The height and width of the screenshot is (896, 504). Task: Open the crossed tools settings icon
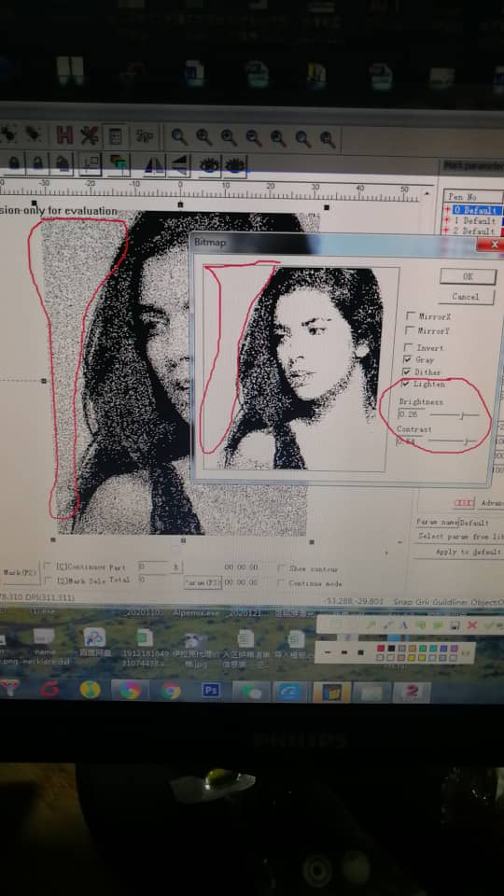90,135
